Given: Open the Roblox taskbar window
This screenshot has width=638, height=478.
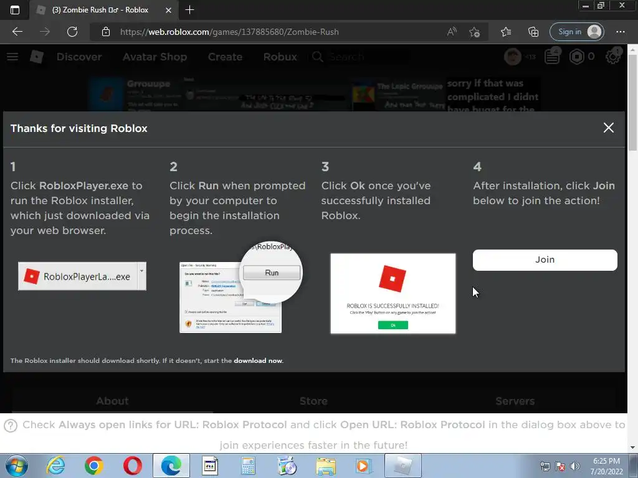Looking at the screenshot, I should coord(403,466).
